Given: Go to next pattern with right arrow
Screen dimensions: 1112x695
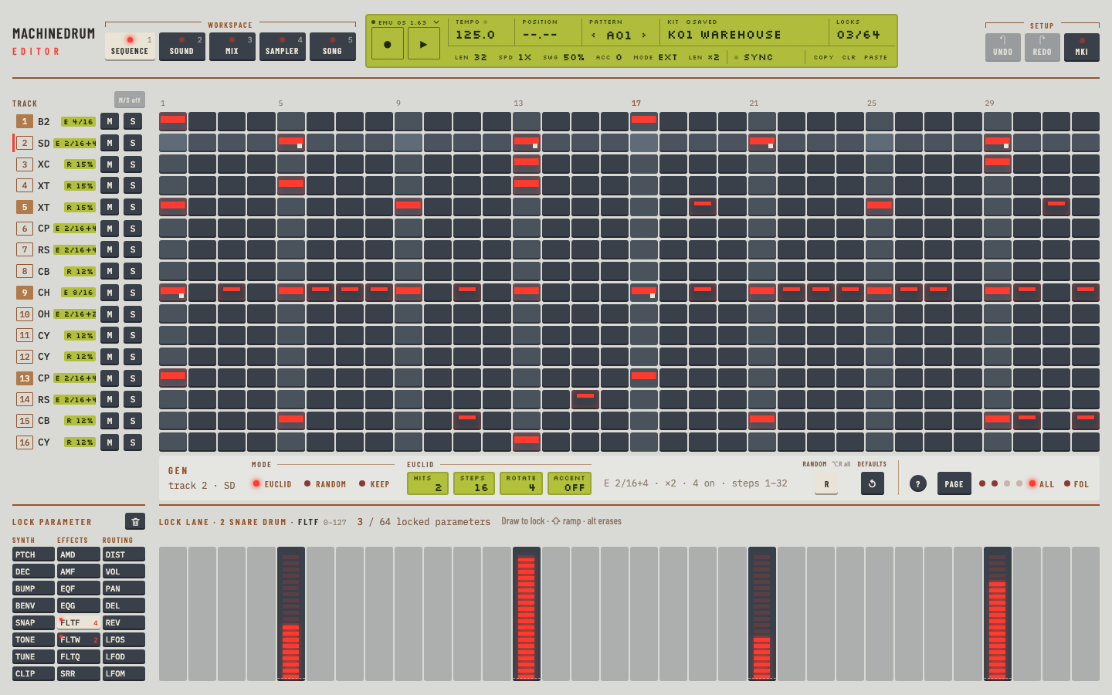Looking at the screenshot, I should tap(644, 36).
